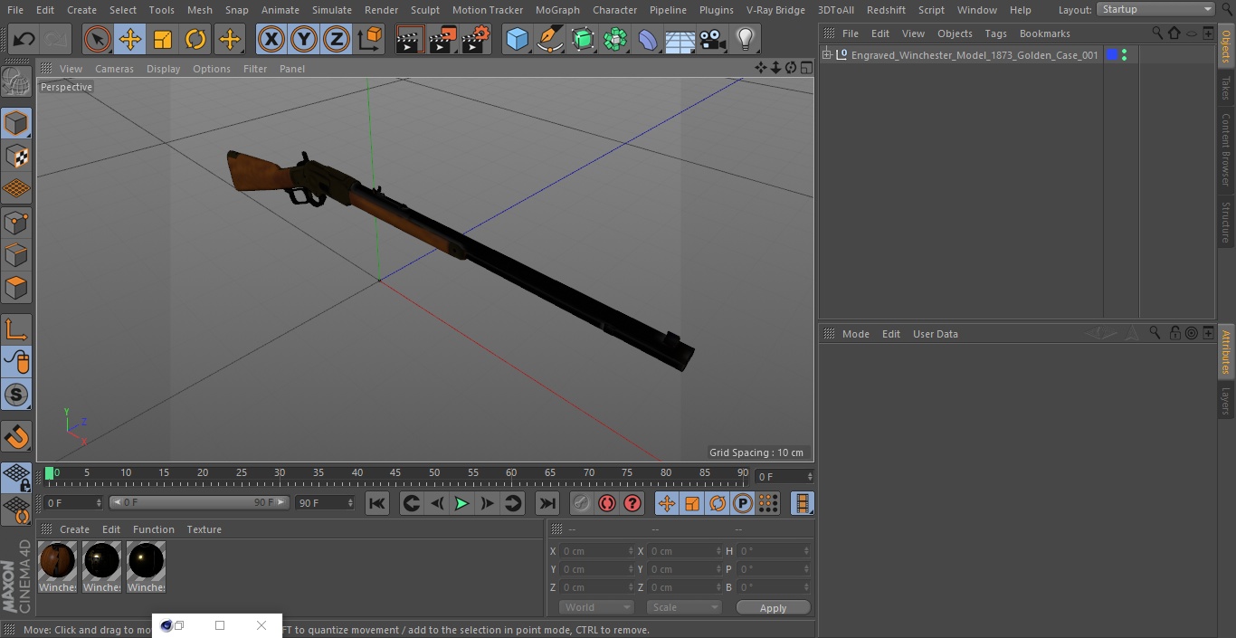Viewport: 1236px width, 638px height.
Task: Switch to the Content Browser tab
Action: [x=1226, y=149]
